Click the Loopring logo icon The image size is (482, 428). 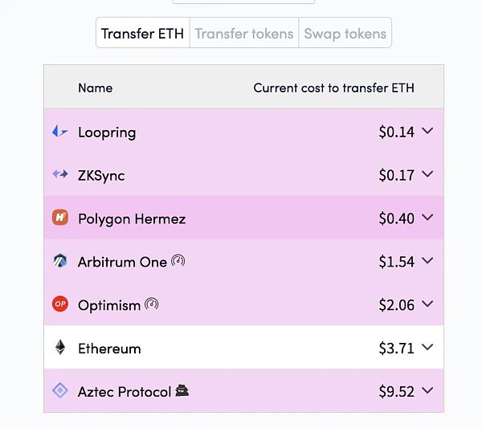pyautogui.click(x=59, y=132)
